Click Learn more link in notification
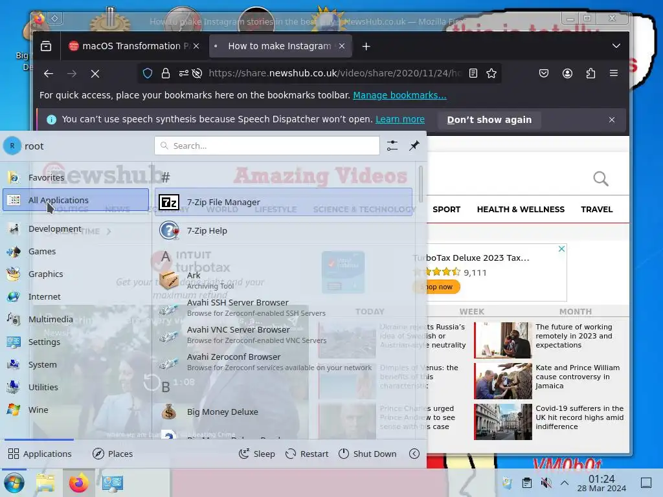 [400, 119]
